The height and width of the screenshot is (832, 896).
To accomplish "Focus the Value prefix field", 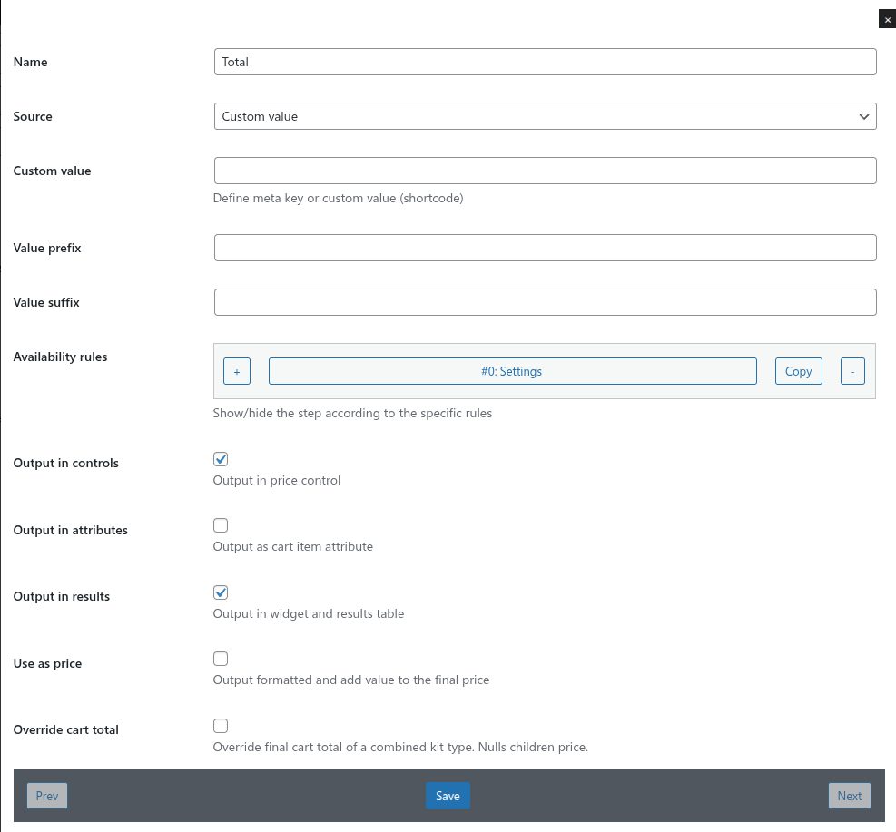I will [x=546, y=248].
